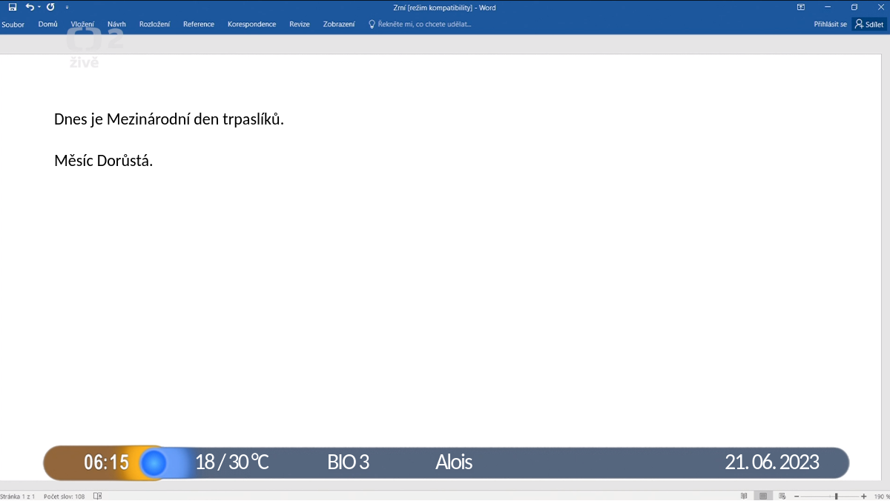Open the Soubor menu
This screenshot has height=501, width=890.
[x=13, y=24]
